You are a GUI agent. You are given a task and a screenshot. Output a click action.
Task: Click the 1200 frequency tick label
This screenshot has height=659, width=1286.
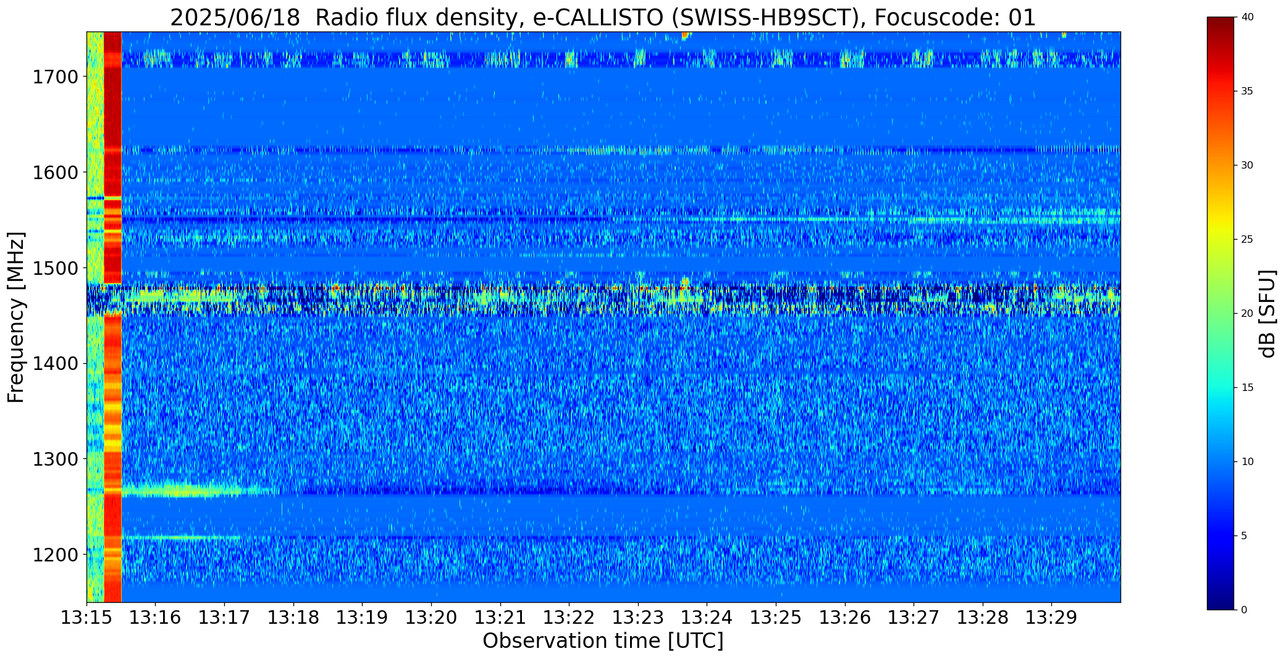pos(55,555)
